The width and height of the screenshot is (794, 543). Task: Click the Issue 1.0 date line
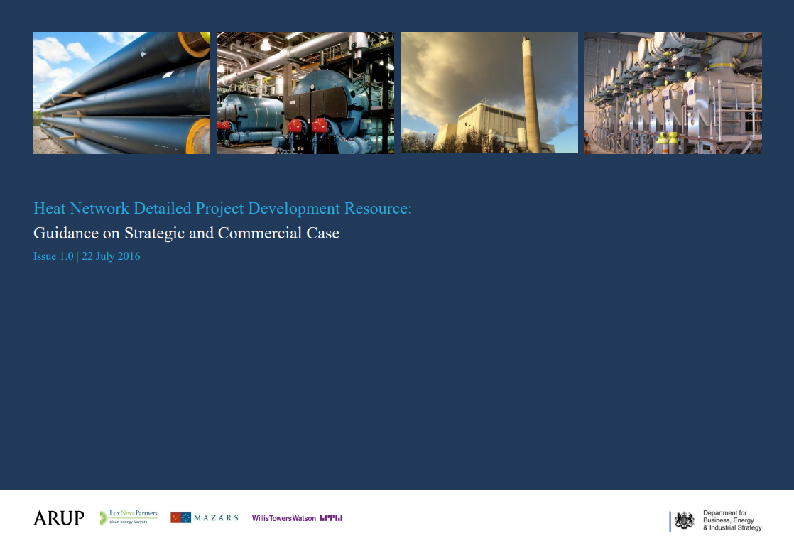[x=87, y=256]
